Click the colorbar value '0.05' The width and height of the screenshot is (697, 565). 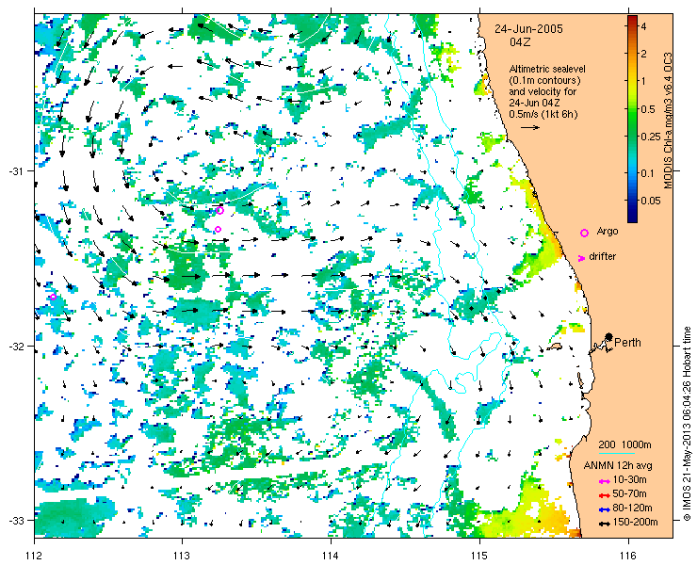click(650, 201)
